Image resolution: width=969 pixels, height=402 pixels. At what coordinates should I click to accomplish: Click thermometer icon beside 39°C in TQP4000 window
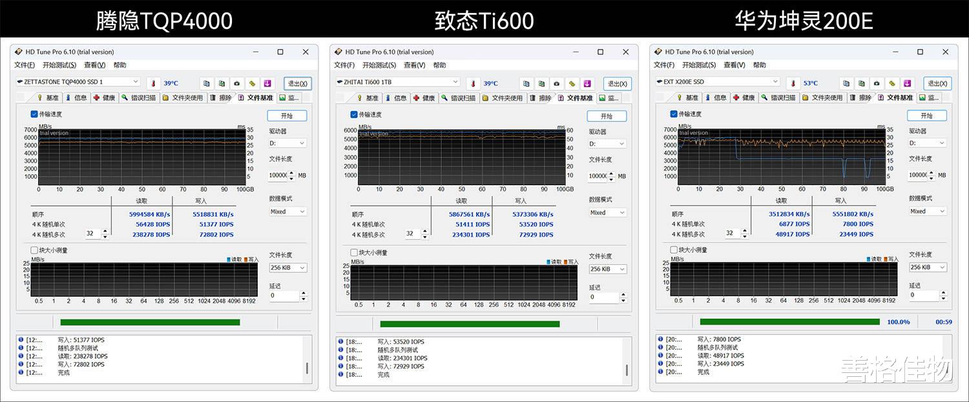click(x=154, y=83)
